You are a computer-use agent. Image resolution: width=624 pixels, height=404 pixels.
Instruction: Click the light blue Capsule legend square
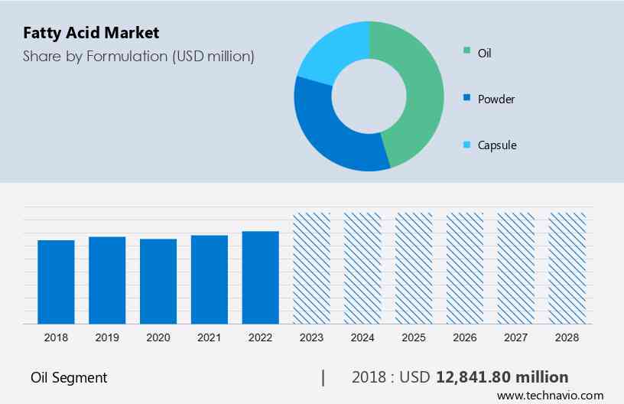pos(466,145)
